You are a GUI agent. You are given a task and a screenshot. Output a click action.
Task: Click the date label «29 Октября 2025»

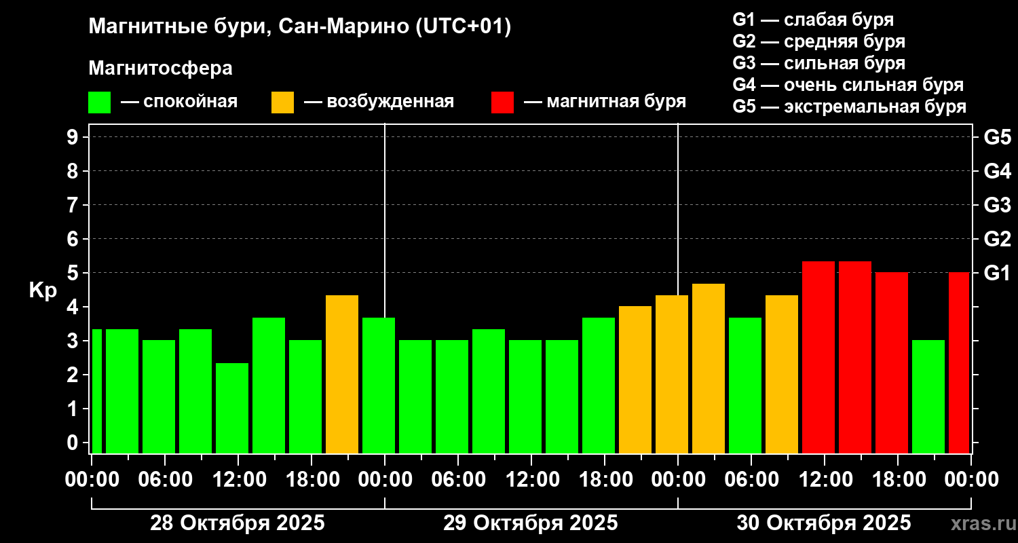click(531, 523)
